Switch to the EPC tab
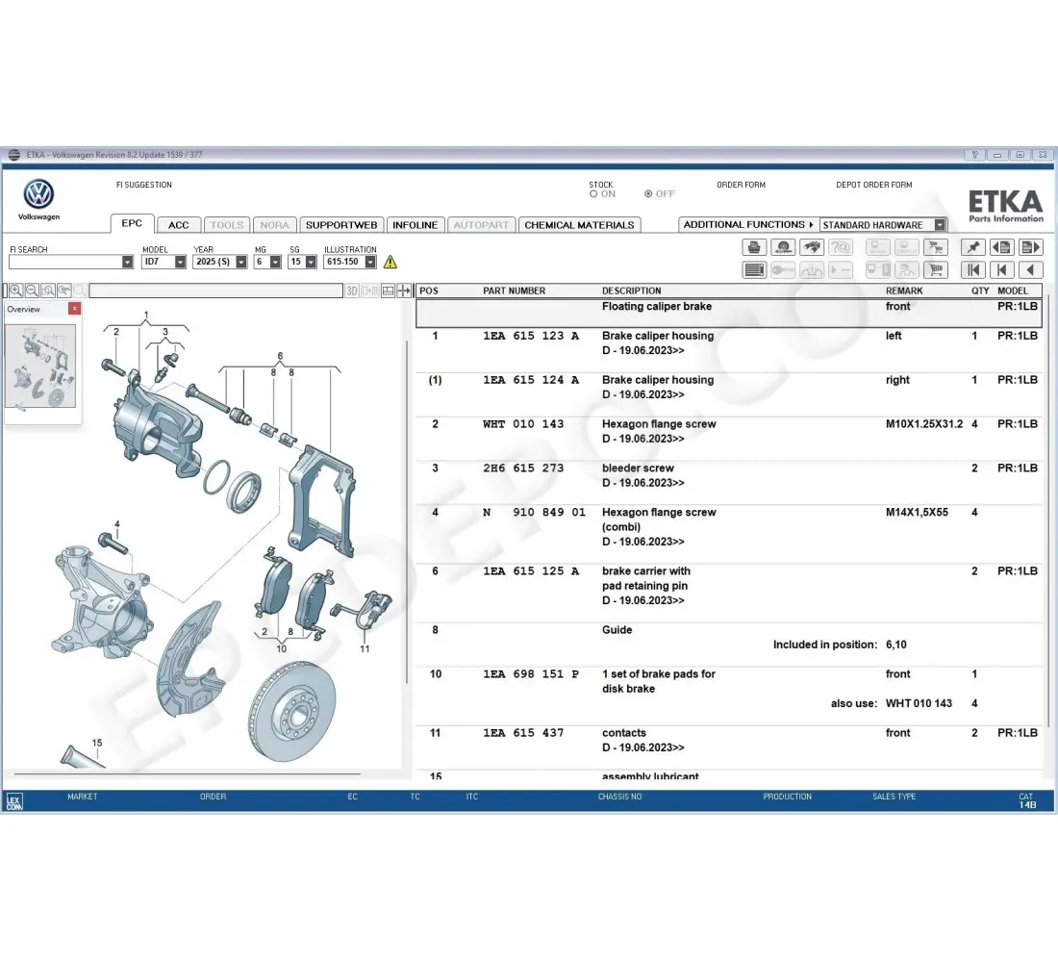The image size is (1058, 962). 133,223
